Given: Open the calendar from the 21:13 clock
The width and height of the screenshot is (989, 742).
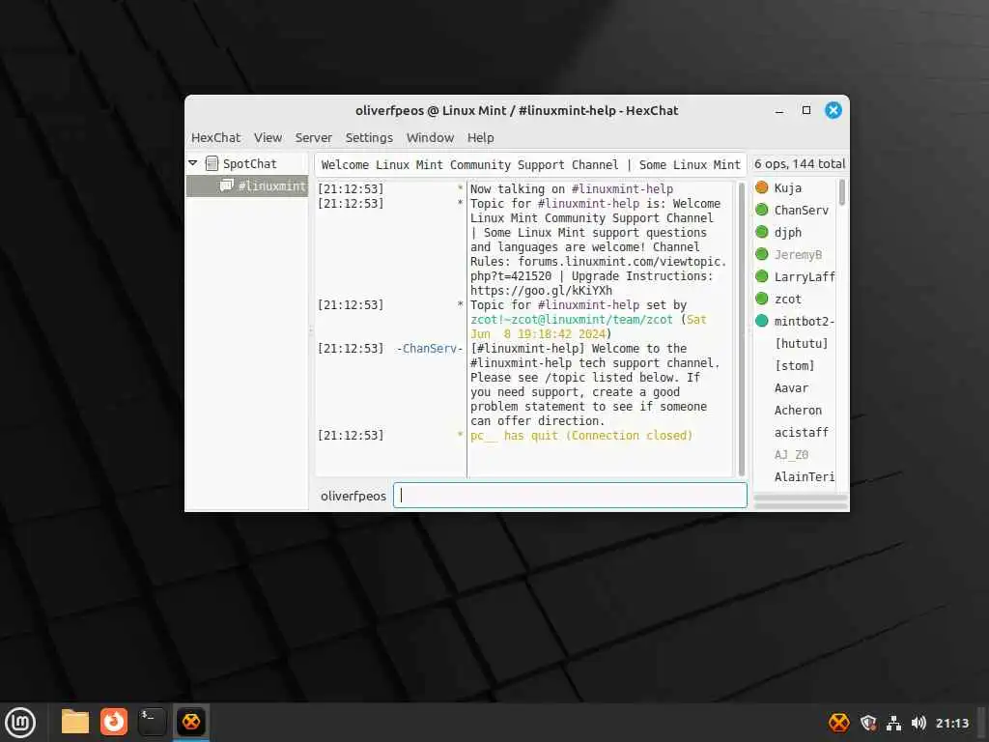Looking at the screenshot, I should [951, 723].
